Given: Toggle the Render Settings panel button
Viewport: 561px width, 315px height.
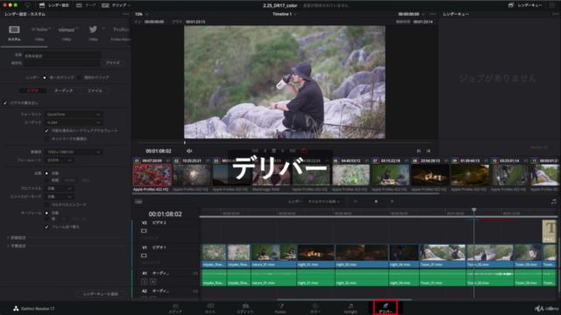Looking at the screenshot, I should point(54,5).
